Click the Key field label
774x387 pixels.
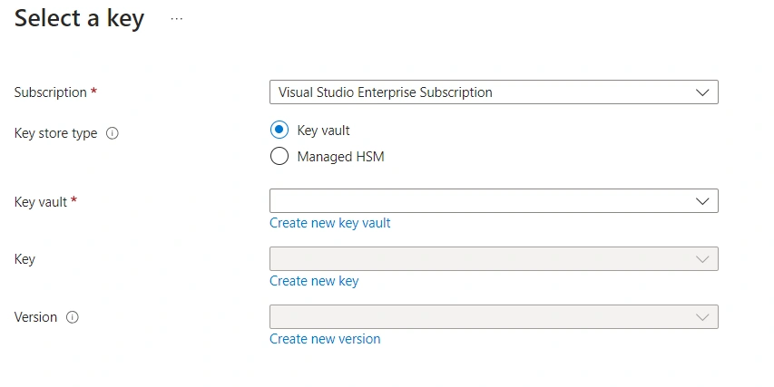[x=24, y=259]
